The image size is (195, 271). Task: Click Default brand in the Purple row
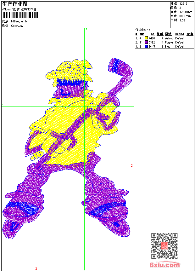180,43
